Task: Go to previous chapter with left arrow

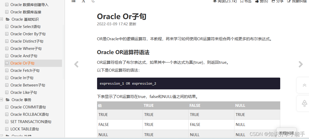Action: (x=76, y=64)
